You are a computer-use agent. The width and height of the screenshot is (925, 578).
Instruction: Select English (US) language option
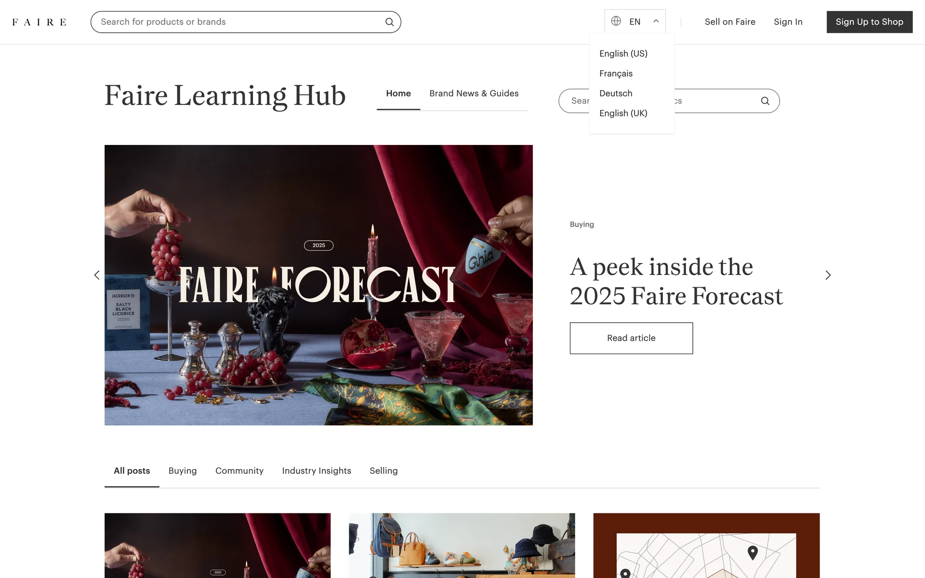623,53
